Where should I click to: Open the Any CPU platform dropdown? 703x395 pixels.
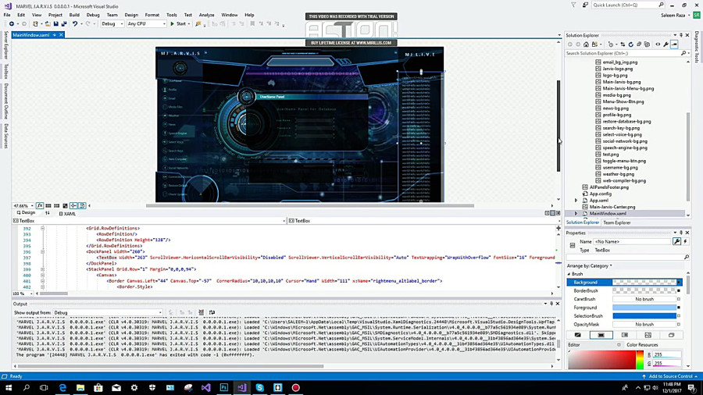[x=146, y=23]
